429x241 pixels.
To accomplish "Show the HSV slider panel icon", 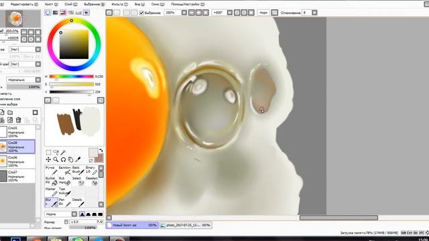I will tap(63, 13).
